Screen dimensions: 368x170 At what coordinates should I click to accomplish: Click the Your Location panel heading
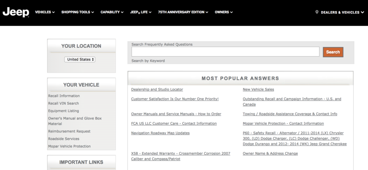(x=81, y=46)
